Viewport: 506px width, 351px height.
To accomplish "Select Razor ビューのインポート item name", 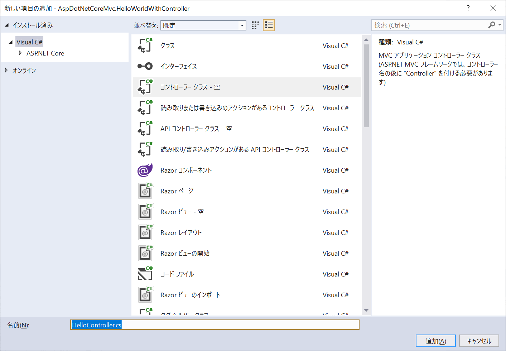I will click(191, 295).
